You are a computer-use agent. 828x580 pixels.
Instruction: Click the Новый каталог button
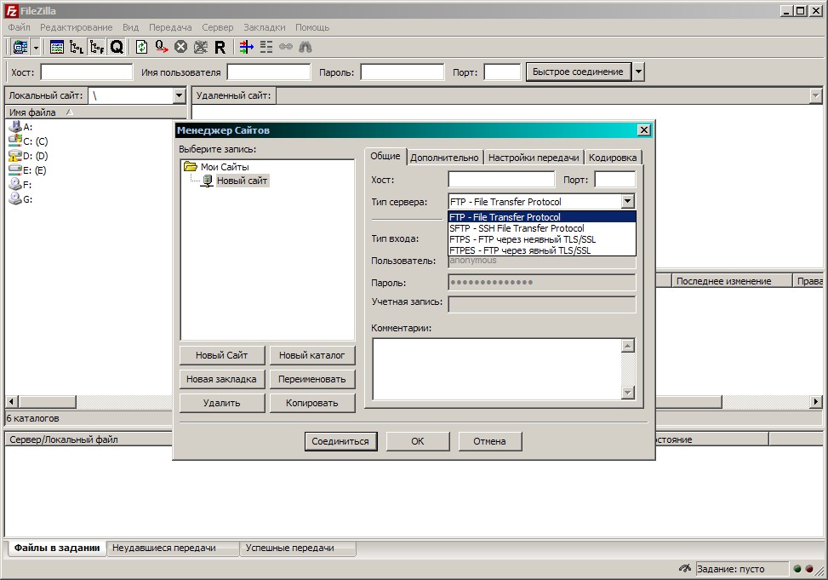coord(311,355)
